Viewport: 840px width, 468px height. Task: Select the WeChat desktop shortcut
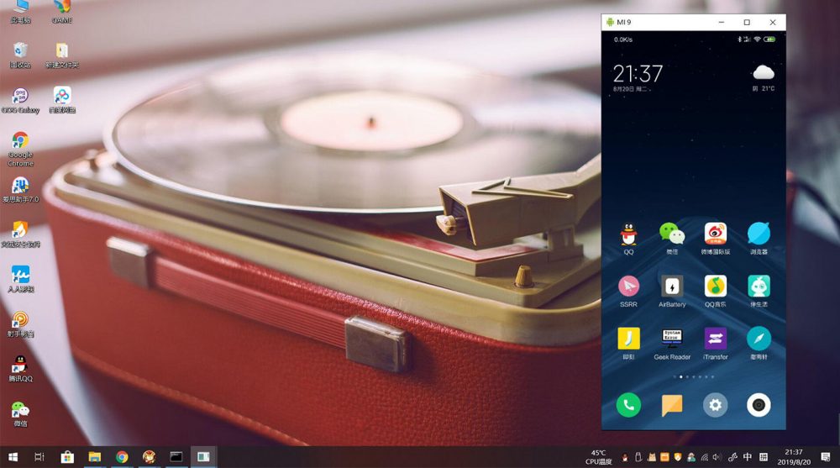click(20, 413)
